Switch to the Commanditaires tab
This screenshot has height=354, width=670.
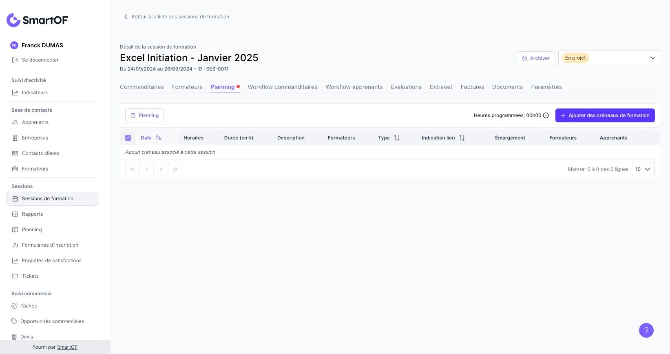coord(142,87)
